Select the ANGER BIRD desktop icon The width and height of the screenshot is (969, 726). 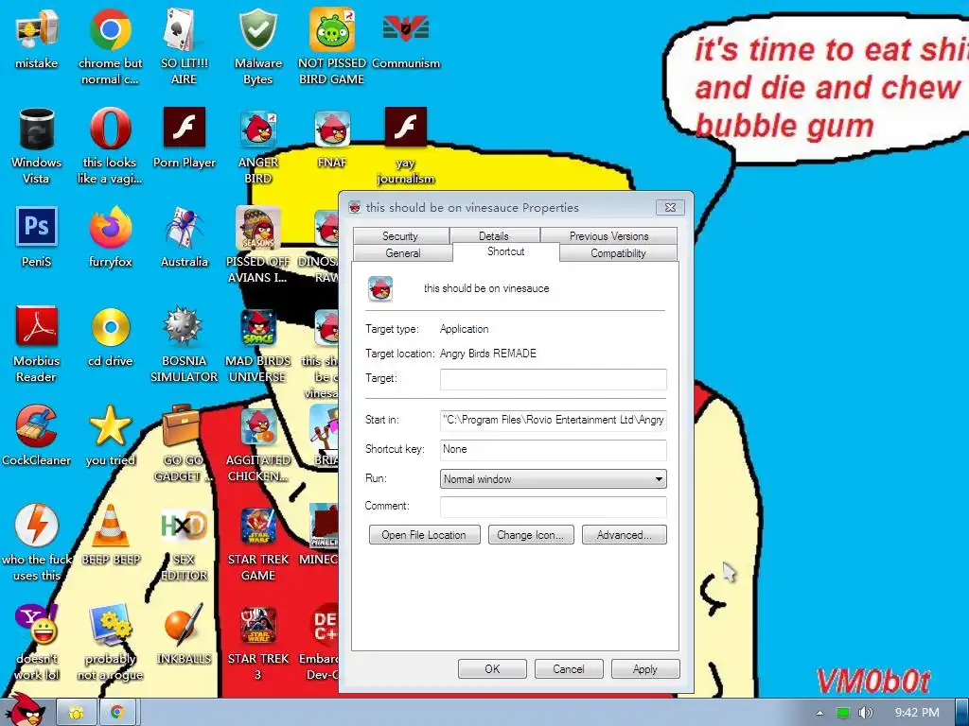click(x=257, y=146)
